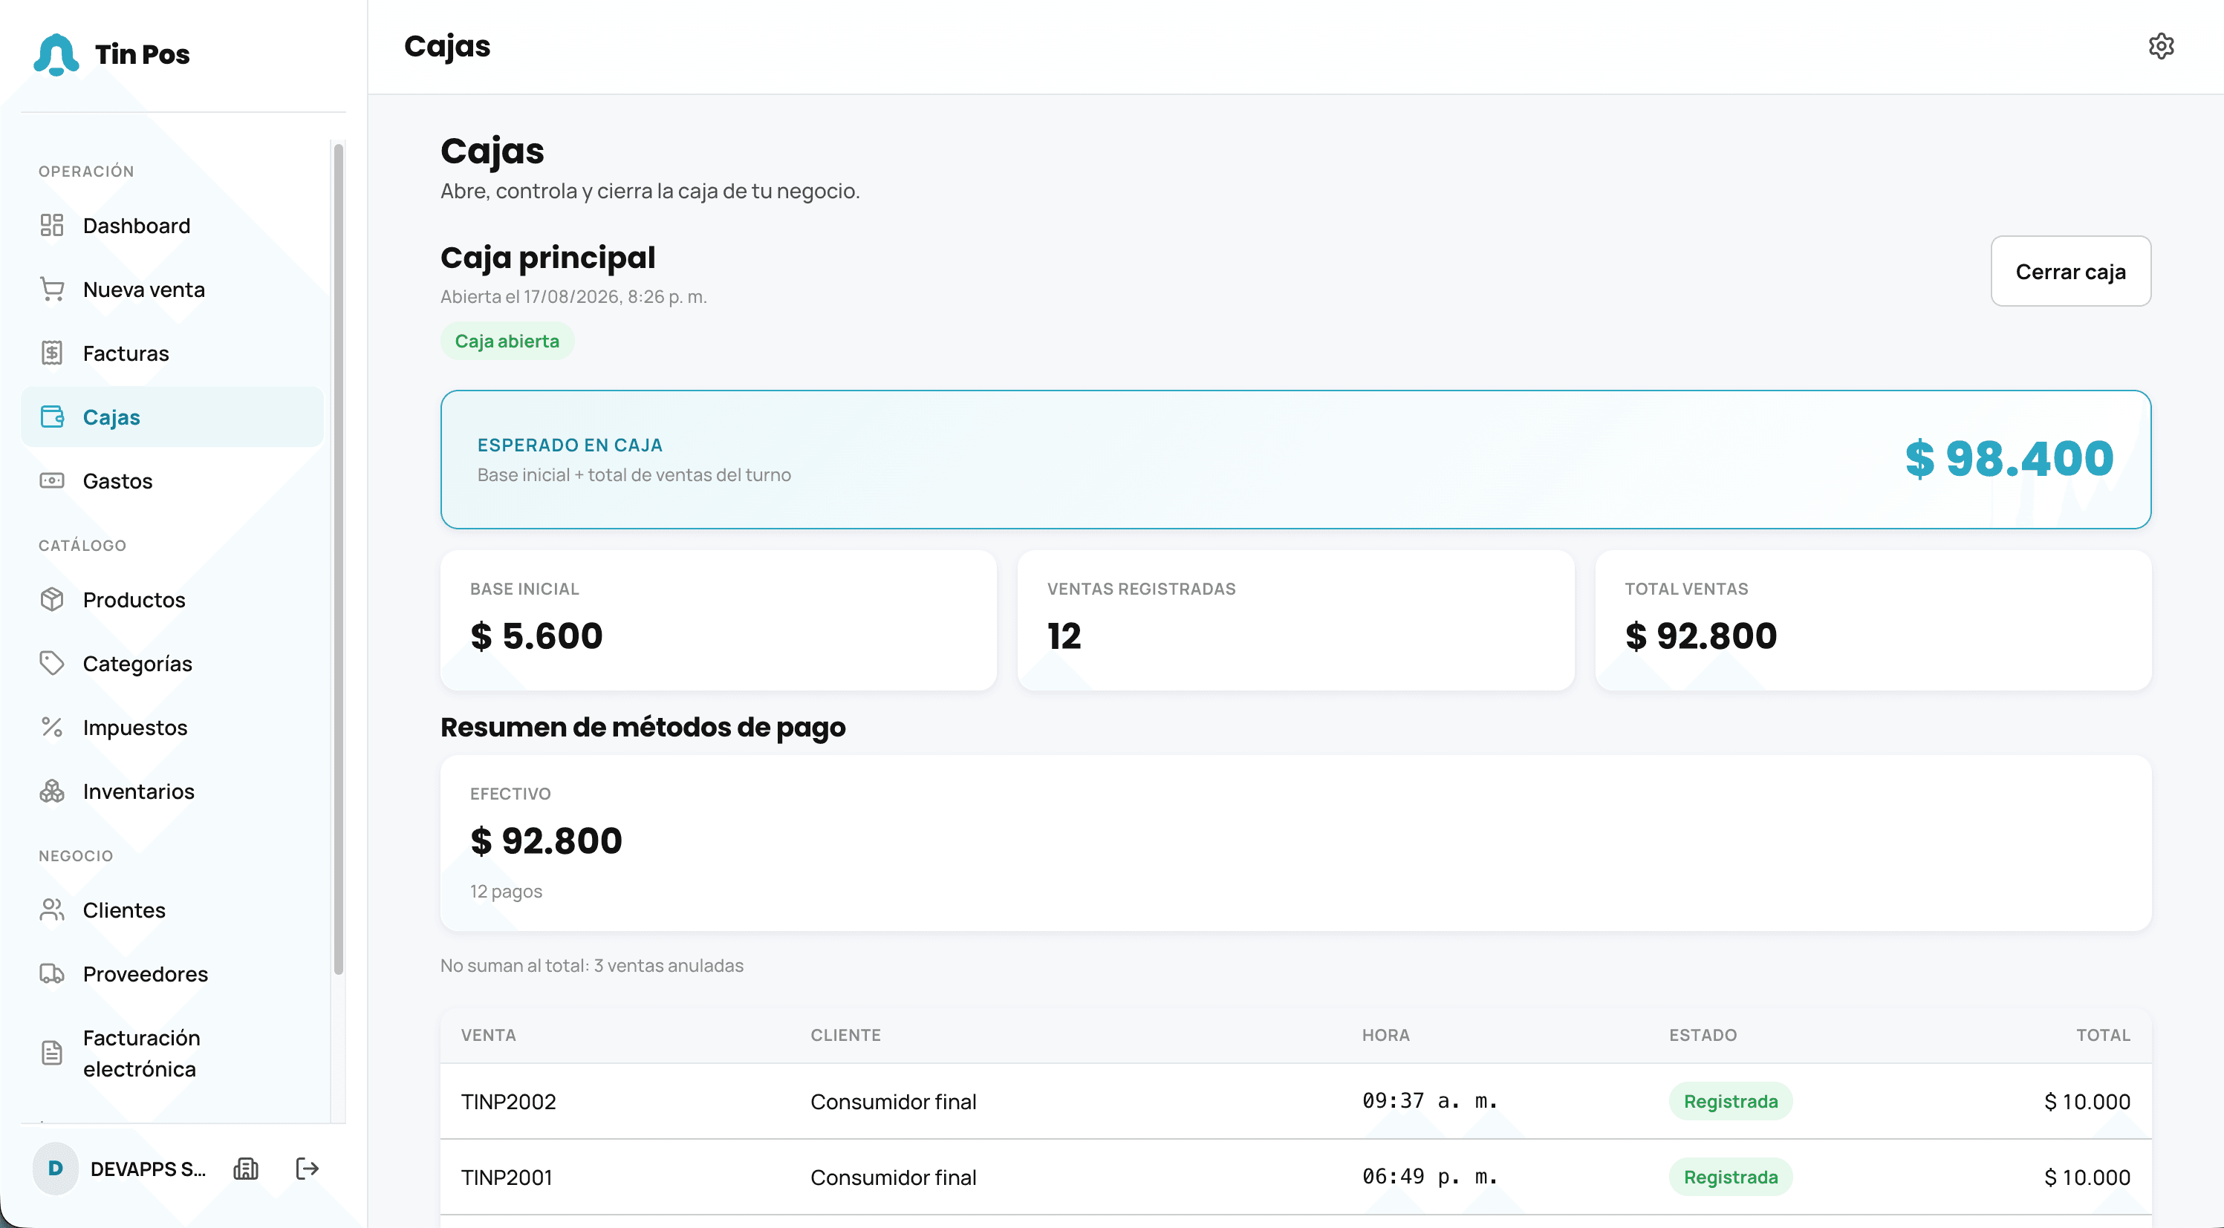Image resolution: width=2224 pixels, height=1228 pixels.
Task: Click the Total ventas card
Action: point(1873,620)
